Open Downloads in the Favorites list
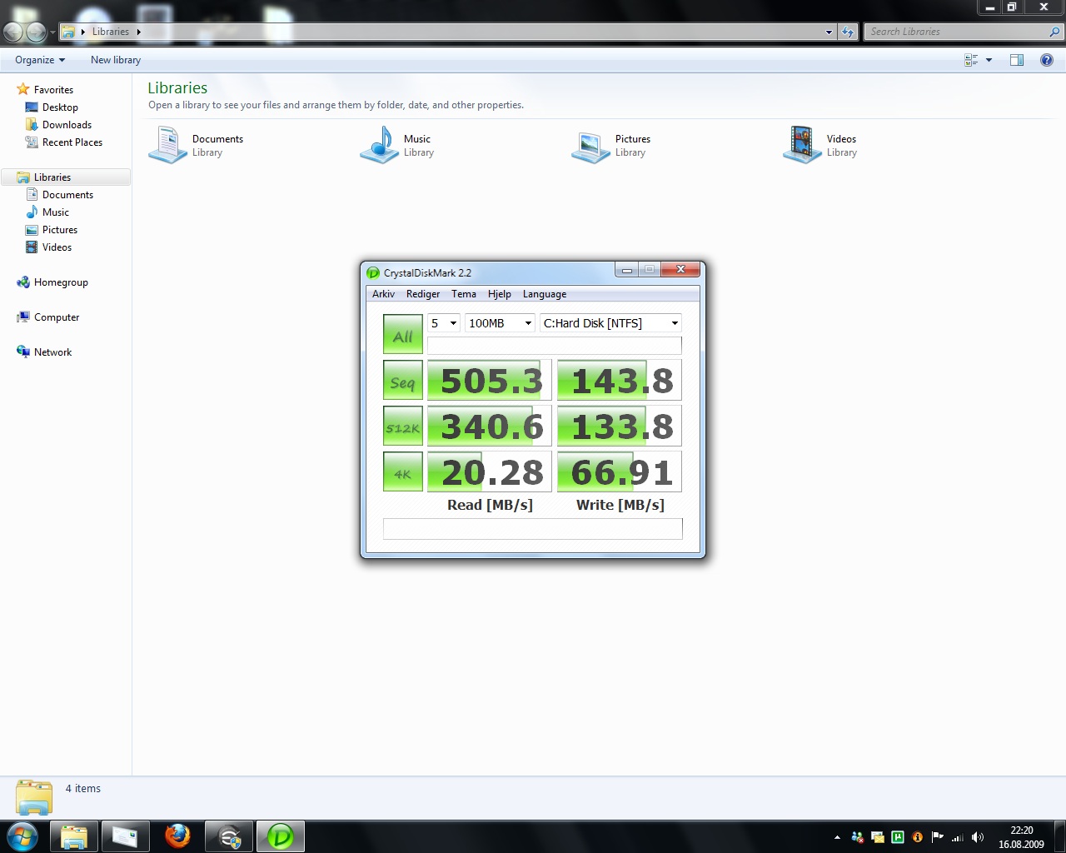This screenshot has height=853, width=1066. click(x=67, y=125)
